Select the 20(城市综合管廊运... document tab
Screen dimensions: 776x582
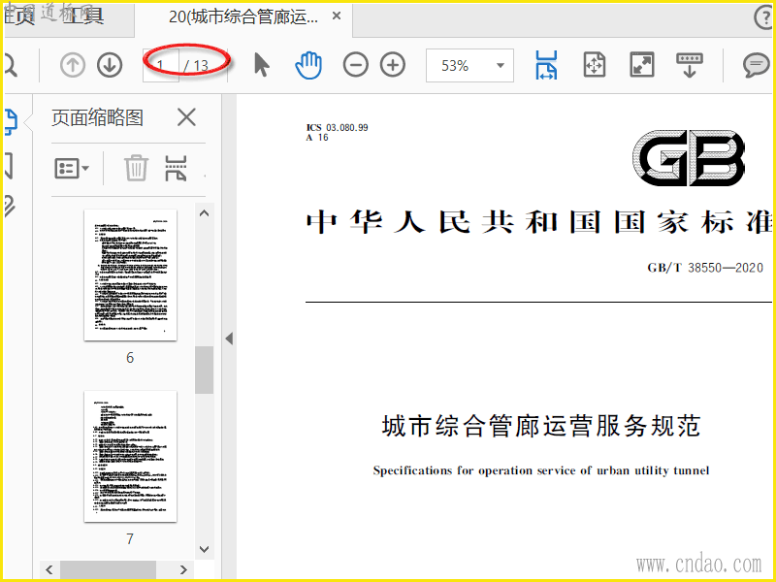[x=243, y=16]
